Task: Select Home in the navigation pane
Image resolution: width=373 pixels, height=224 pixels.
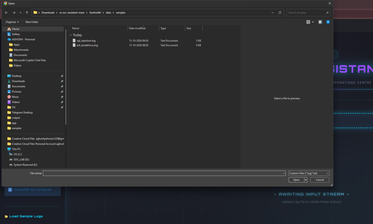Action: (33, 29)
